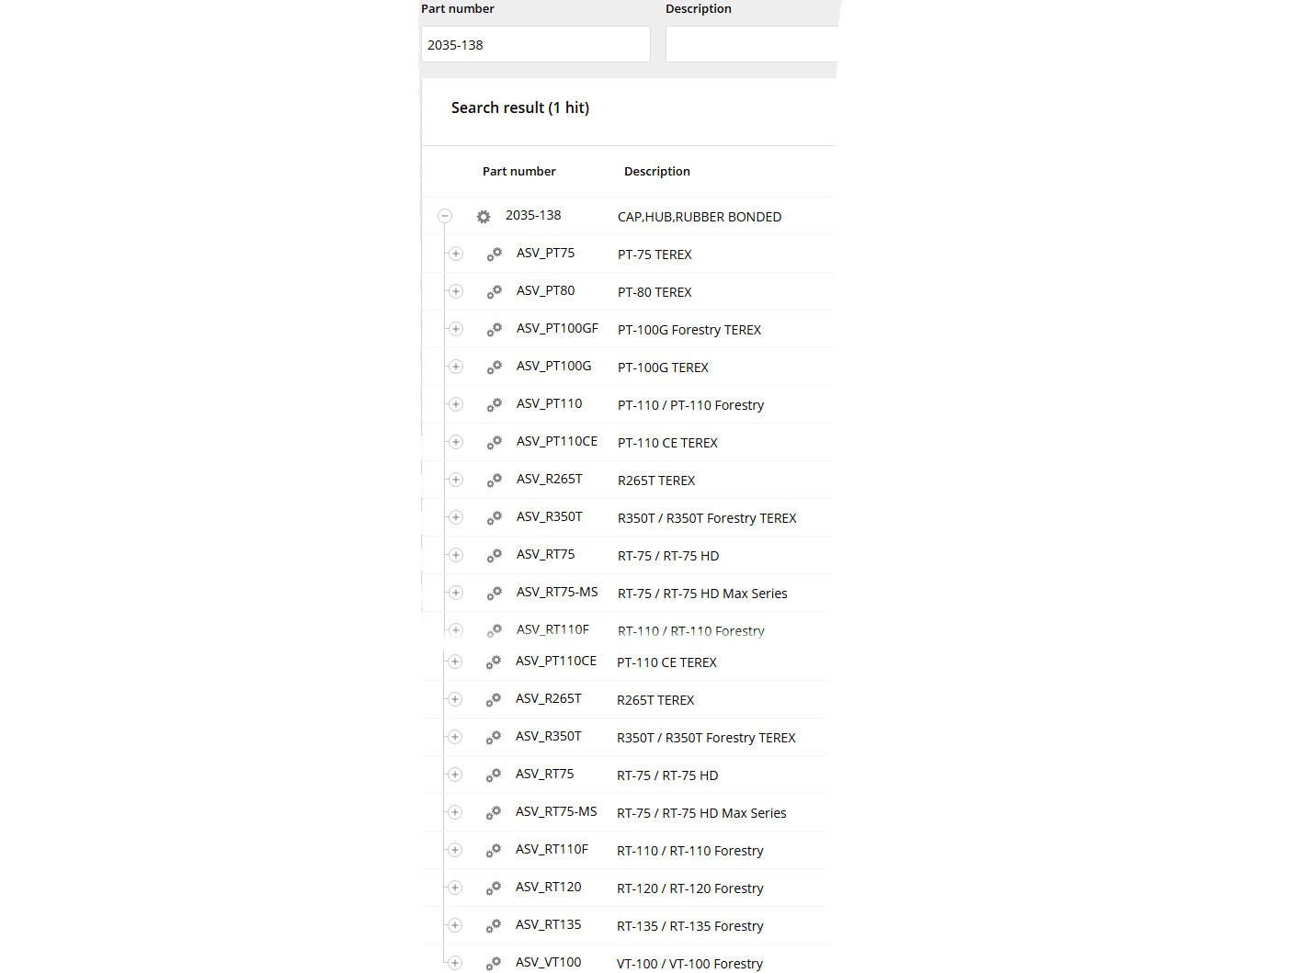Open the CAP,HUB,RUBBER BONDED description
The image size is (1298, 973).
700,217
